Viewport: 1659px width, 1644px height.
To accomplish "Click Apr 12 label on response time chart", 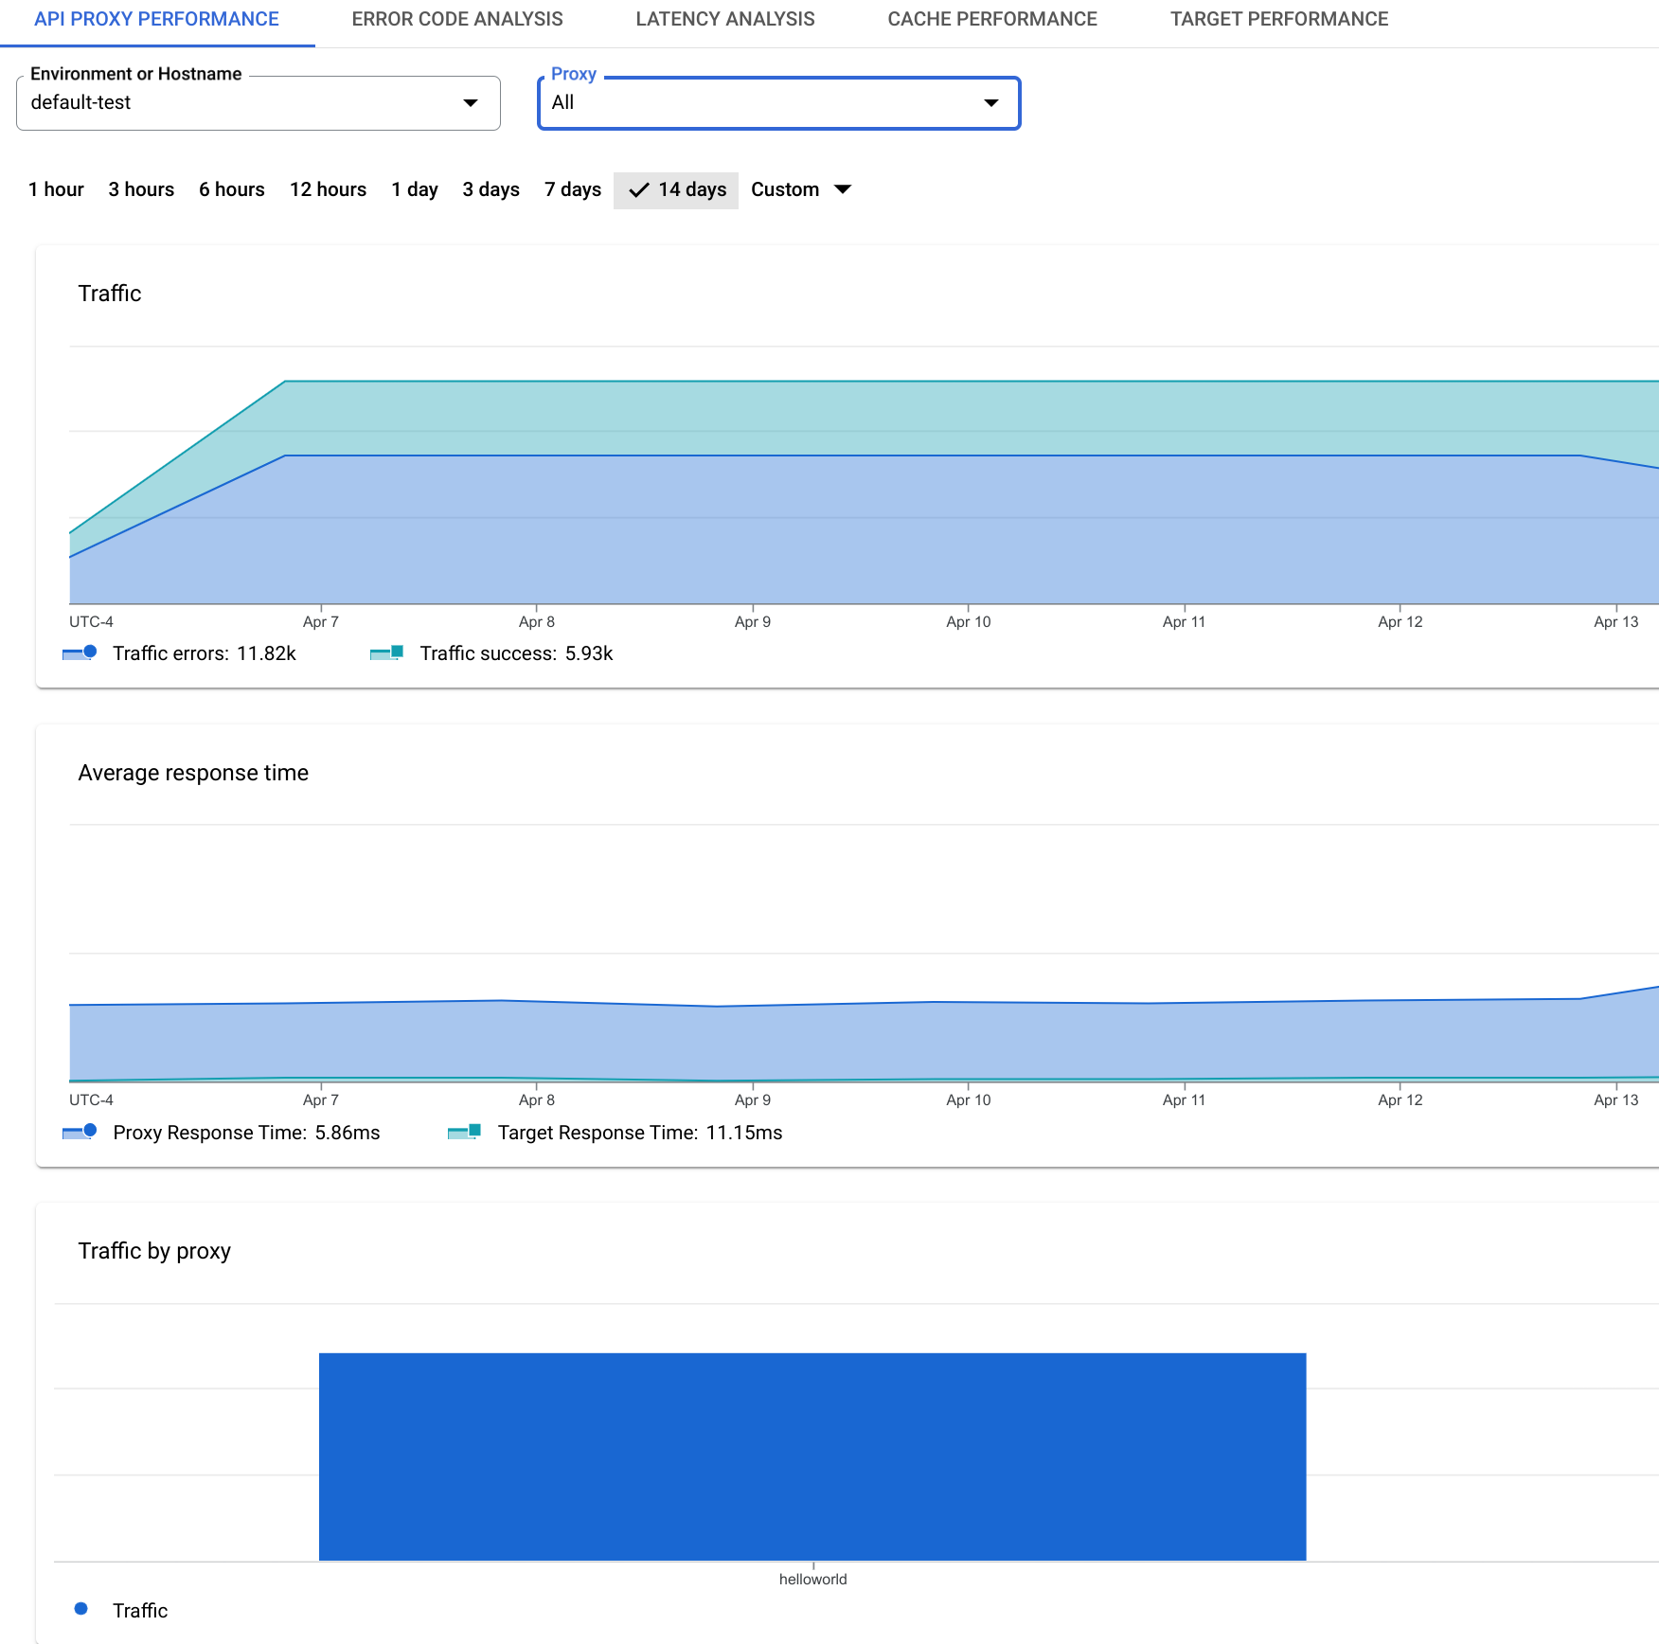I will pyautogui.click(x=1400, y=1099).
